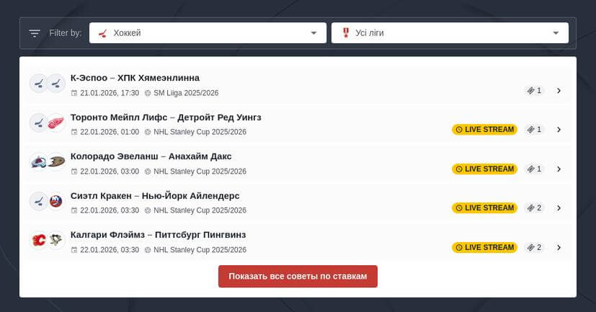Click the Seattle Kraken placeholder logo
Viewport: 596px width, 312px height.
pos(38,201)
